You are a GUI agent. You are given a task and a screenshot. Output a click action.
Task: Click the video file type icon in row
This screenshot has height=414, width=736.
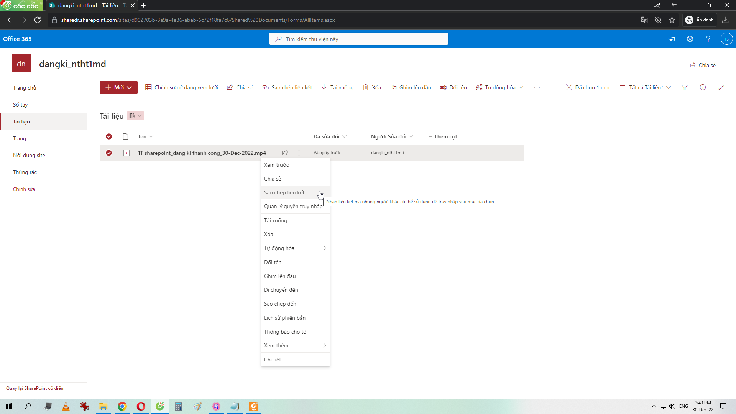click(x=127, y=153)
